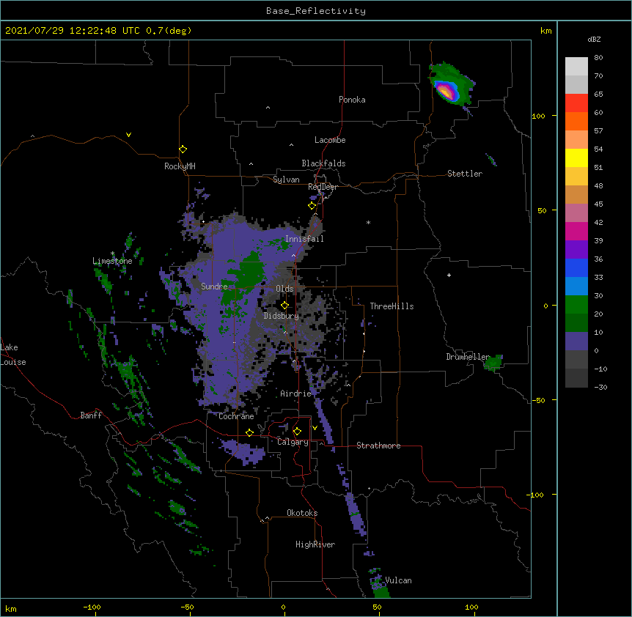
Task: Pick the magenta 42-39 dBZ legend swatch
Action: (576, 231)
